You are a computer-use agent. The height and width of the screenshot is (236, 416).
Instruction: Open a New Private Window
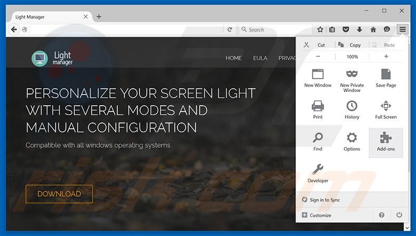(x=352, y=80)
